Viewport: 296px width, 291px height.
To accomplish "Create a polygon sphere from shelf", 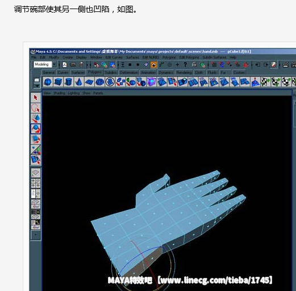I will tap(48, 82).
